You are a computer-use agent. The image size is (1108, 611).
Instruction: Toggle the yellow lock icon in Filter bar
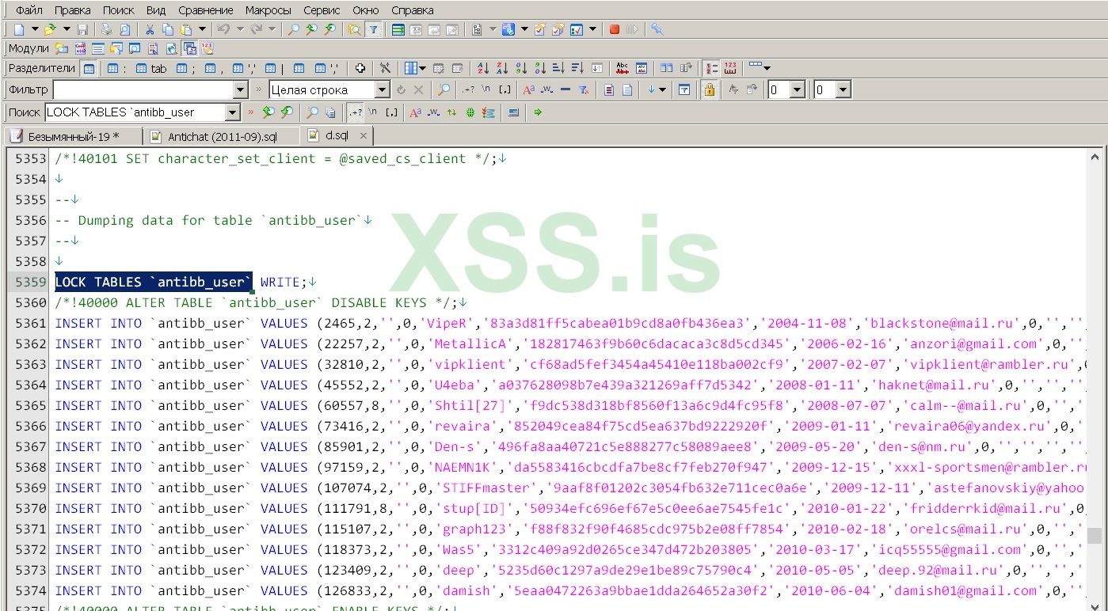click(x=709, y=89)
